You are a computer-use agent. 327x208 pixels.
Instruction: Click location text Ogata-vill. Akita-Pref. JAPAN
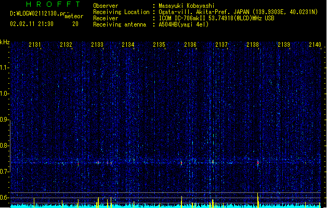[x=204, y=12]
